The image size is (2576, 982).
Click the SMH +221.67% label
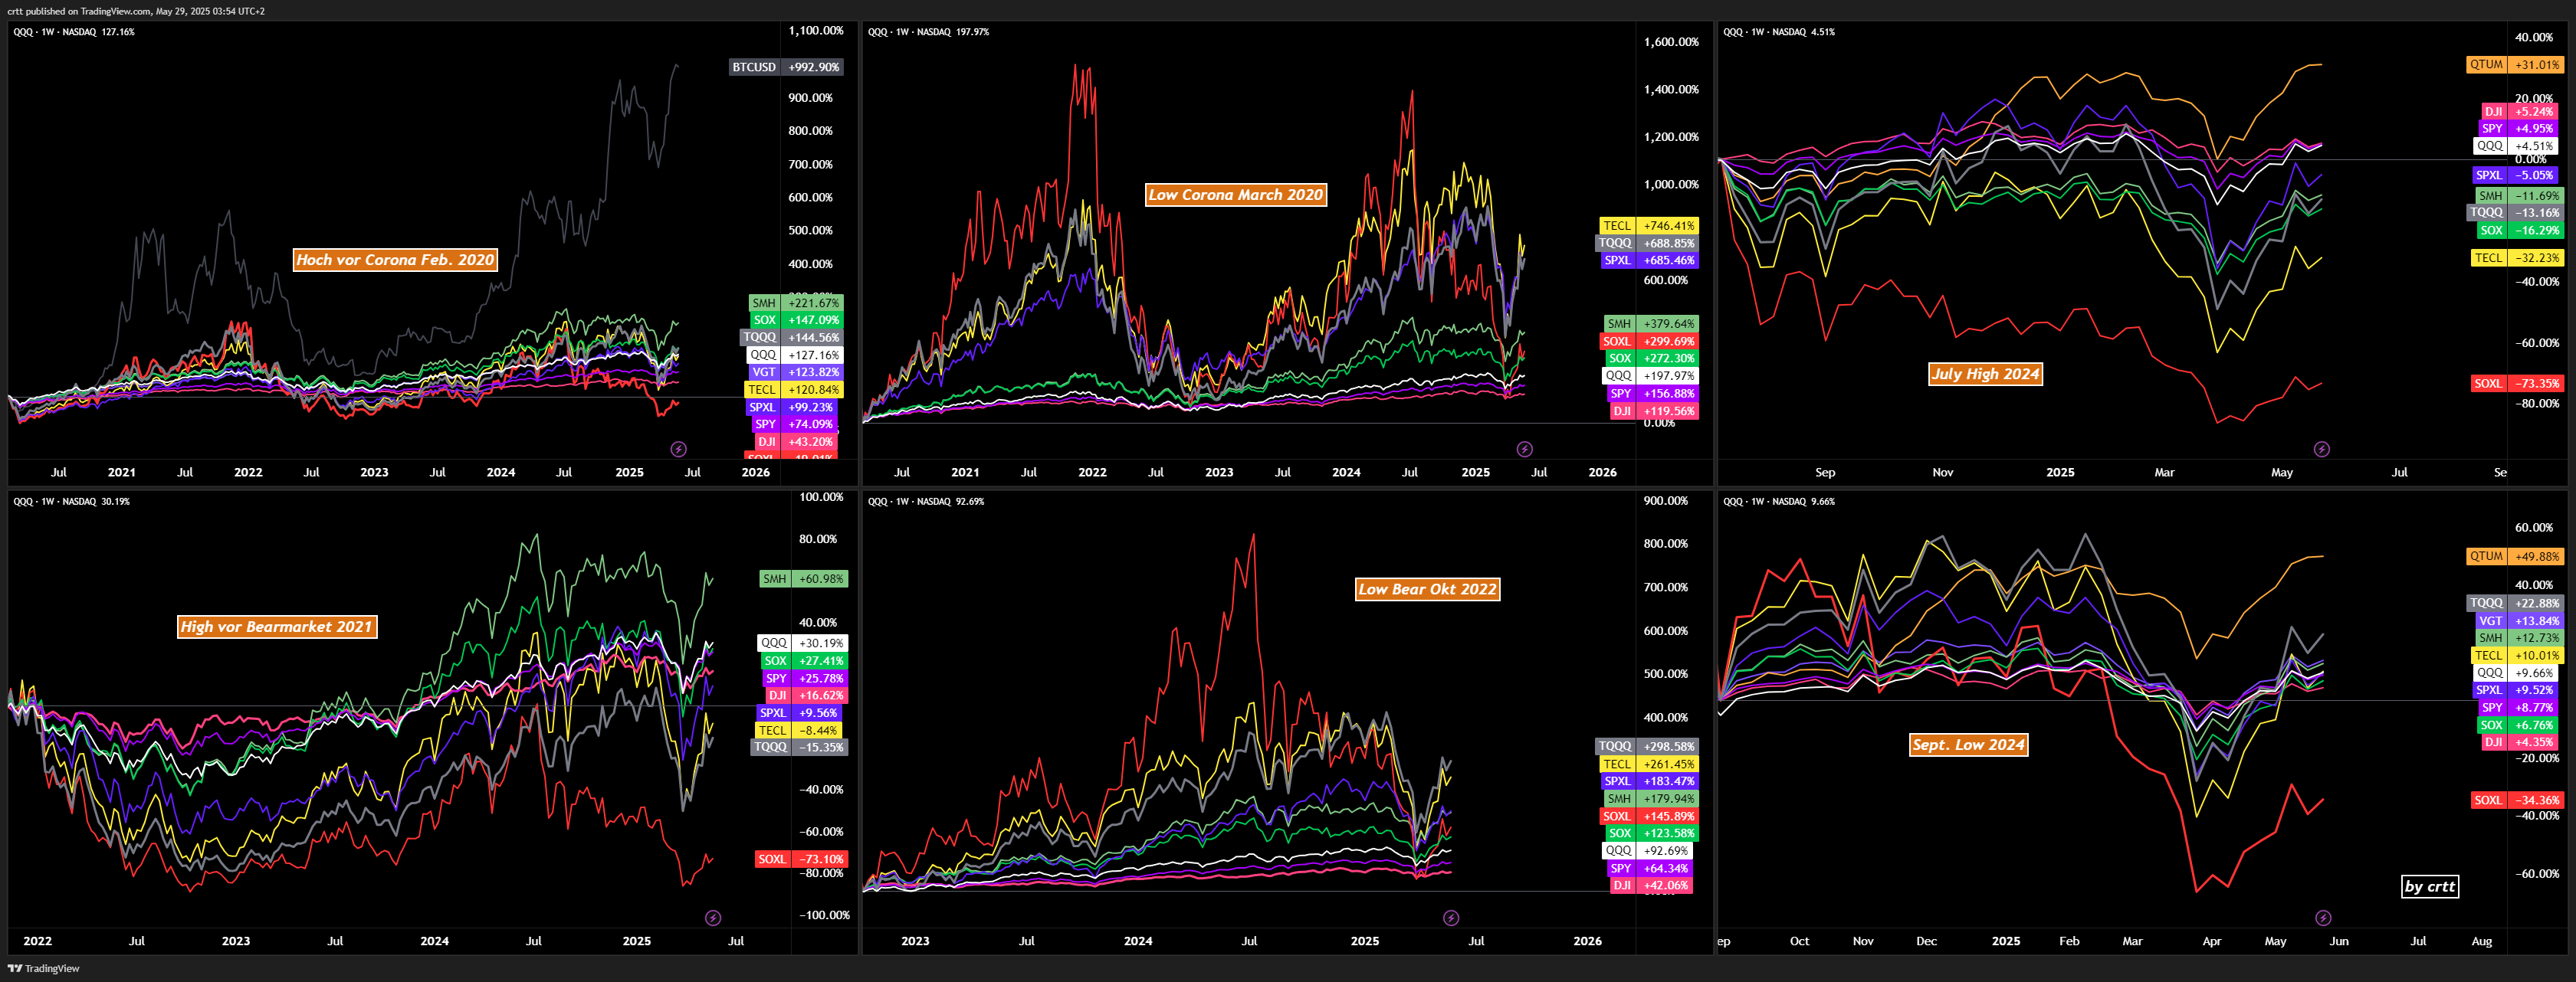click(x=796, y=303)
